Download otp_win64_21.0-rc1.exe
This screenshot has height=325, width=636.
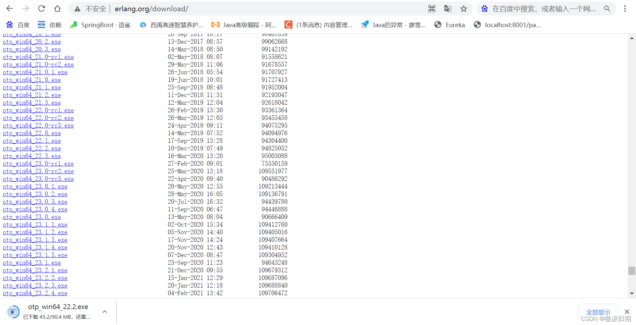point(38,57)
